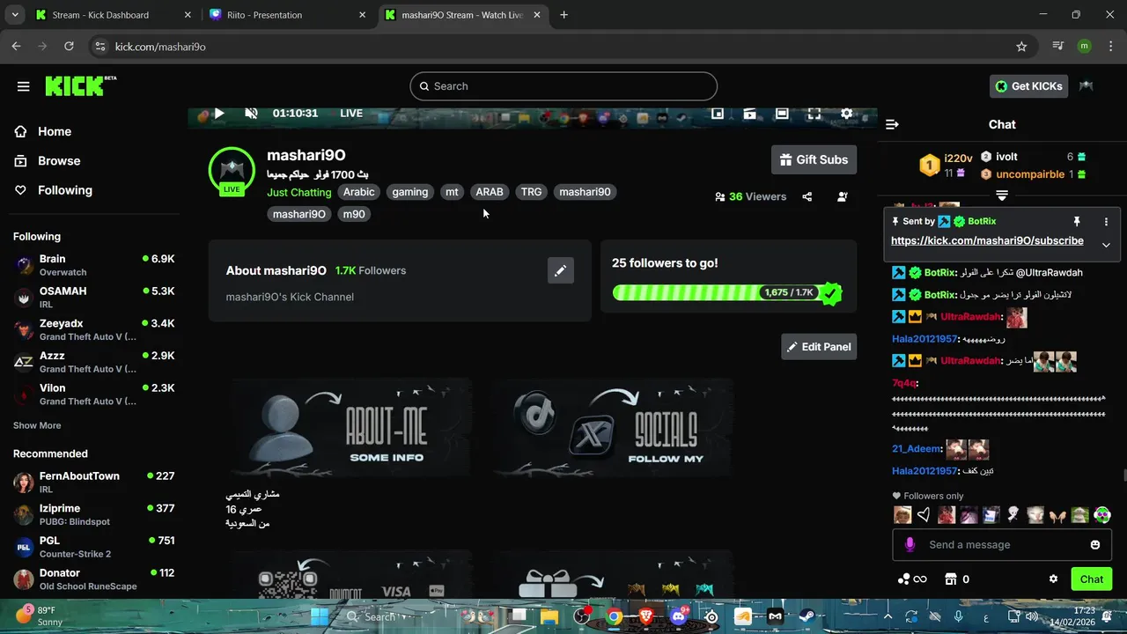1127x634 pixels.
Task: Click the Gift Subs button
Action: coord(814,159)
